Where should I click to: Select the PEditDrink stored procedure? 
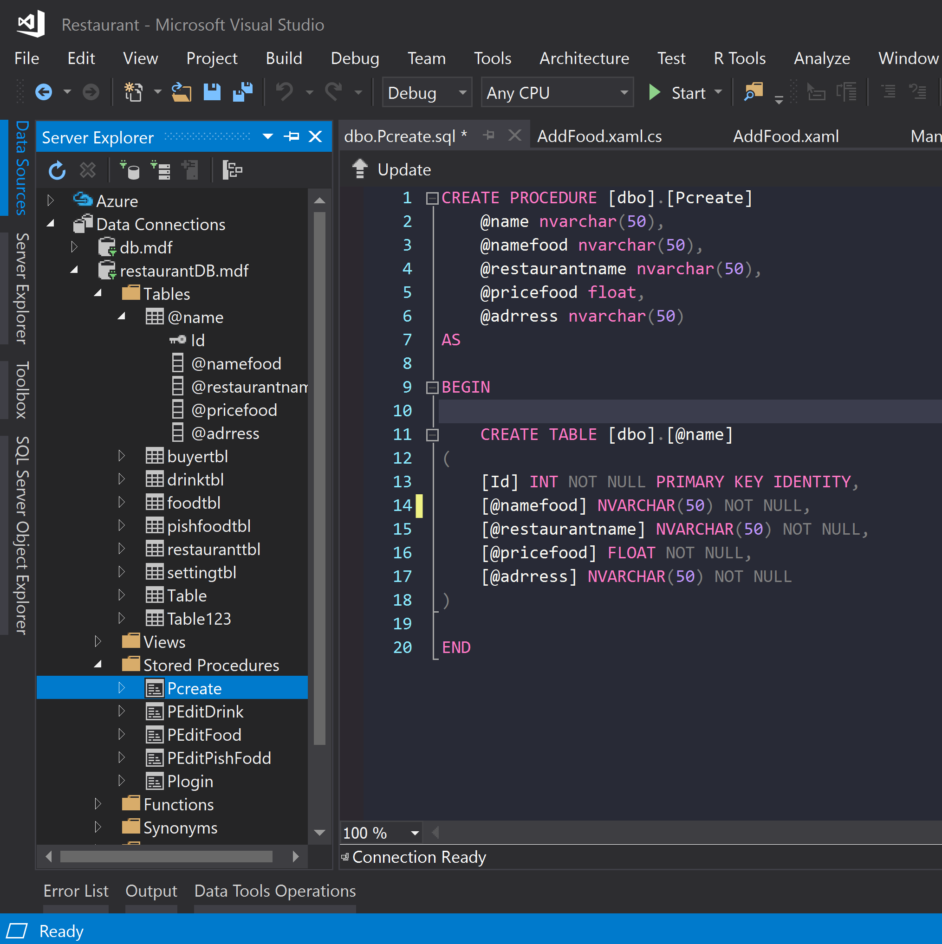(205, 712)
